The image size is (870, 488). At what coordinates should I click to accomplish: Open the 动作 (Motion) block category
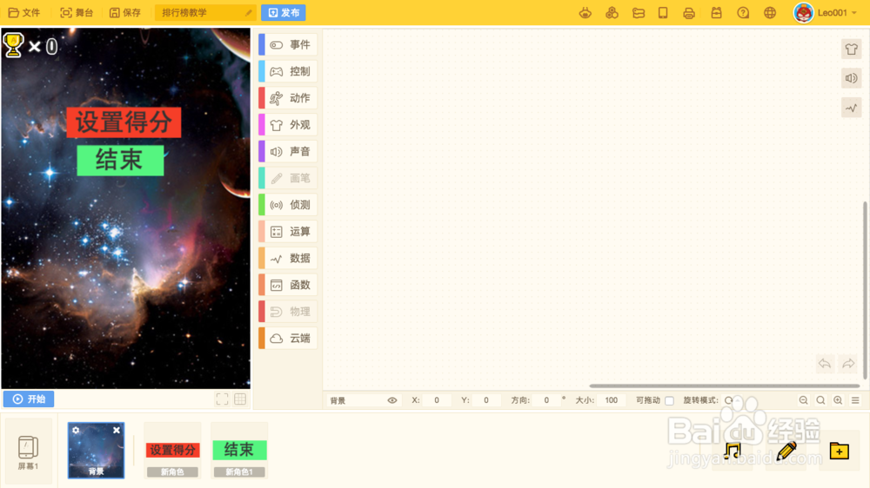[288, 98]
